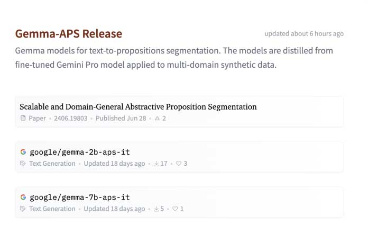Open the Abstractive Proposition Segmentation paper
The image size is (368, 233).
[x=138, y=106]
